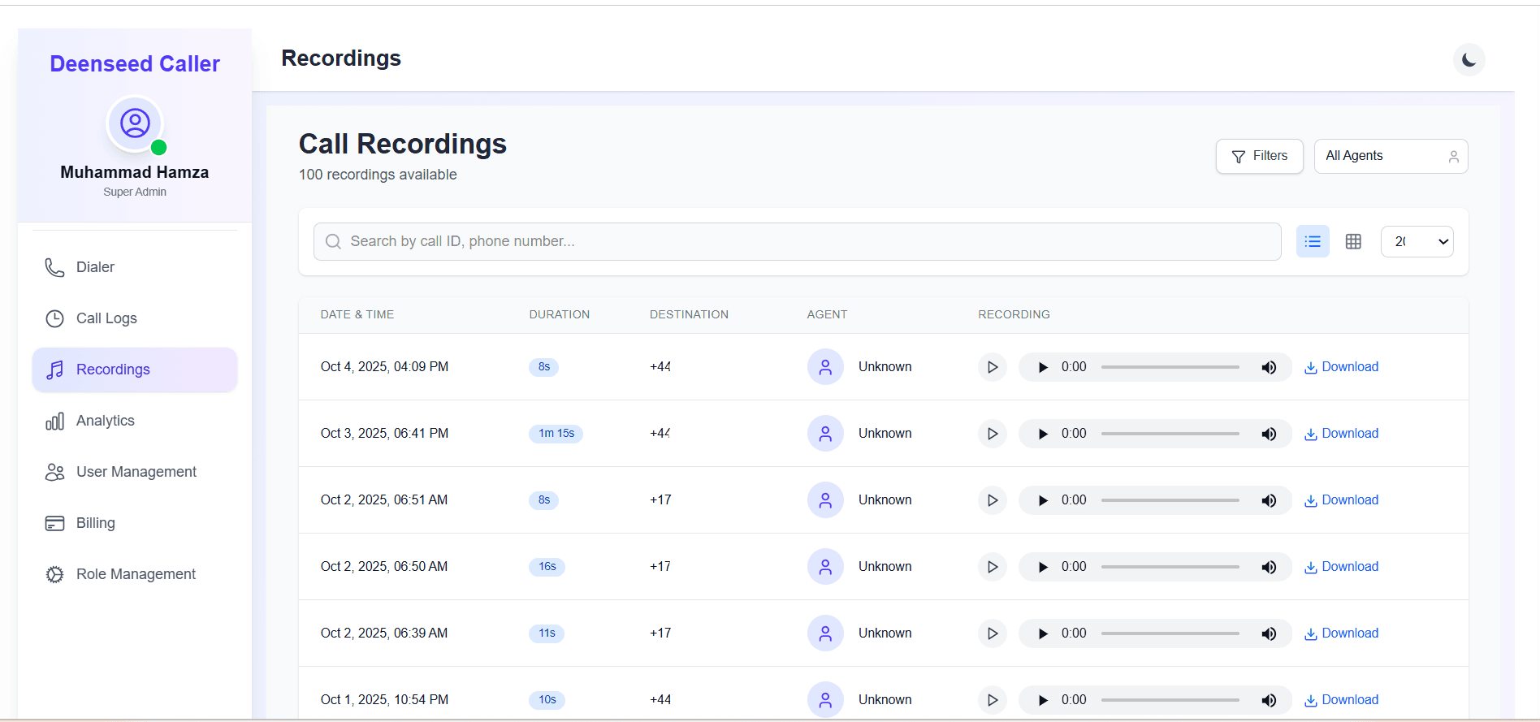This screenshot has width=1540, height=722.
Task: Click the user profile avatar icon
Action: tap(135, 123)
